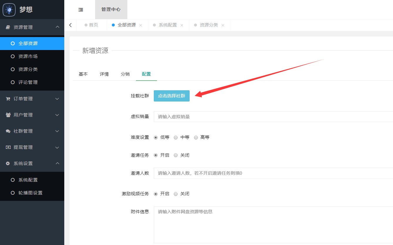393x245 pixels.
Task: Close the 资源分类 tab
Action: (x=223, y=25)
